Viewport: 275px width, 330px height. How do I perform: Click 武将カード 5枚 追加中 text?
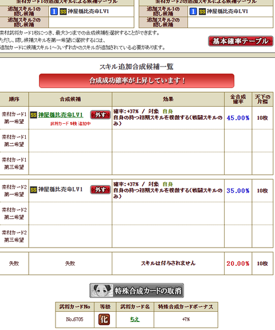click(x=70, y=124)
